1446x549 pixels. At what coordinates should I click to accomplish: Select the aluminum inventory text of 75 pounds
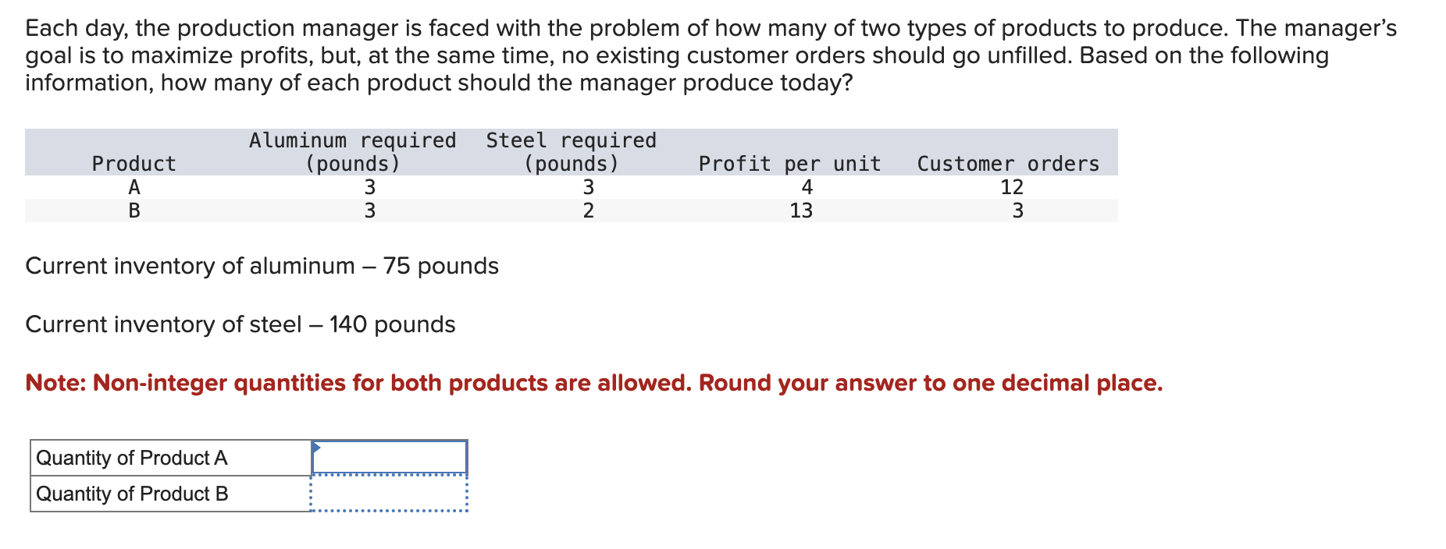pyautogui.click(x=262, y=267)
